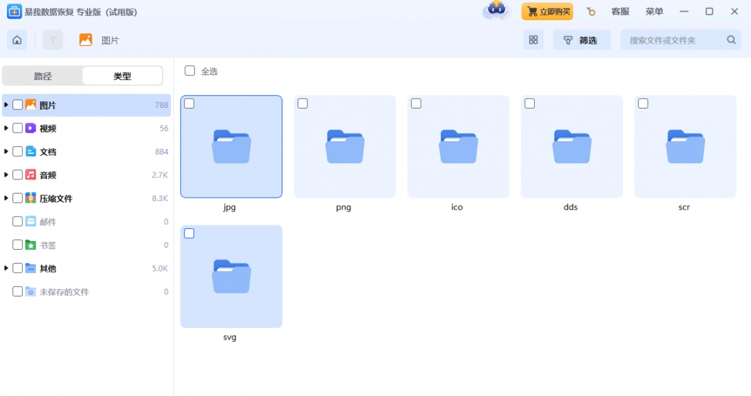This screenshot has height=396, width=751.
Task: Click the 全选 label text
Action: tap(209, 72)
